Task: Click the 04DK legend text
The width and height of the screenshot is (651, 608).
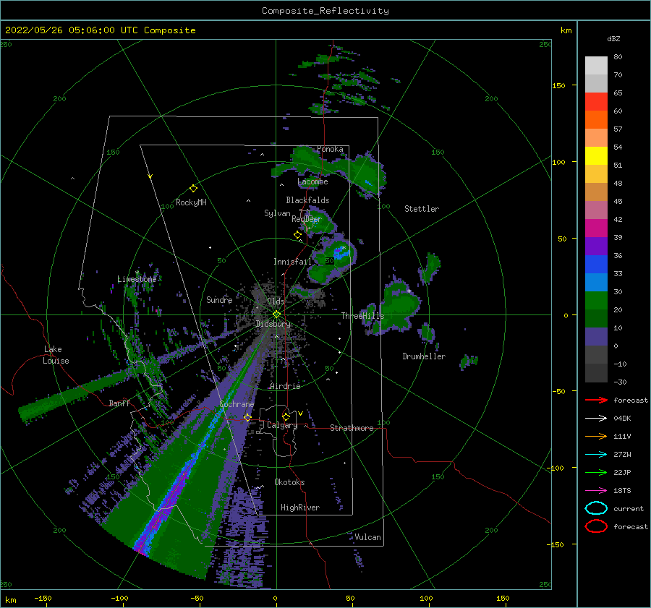Action: tap(622, 419)
